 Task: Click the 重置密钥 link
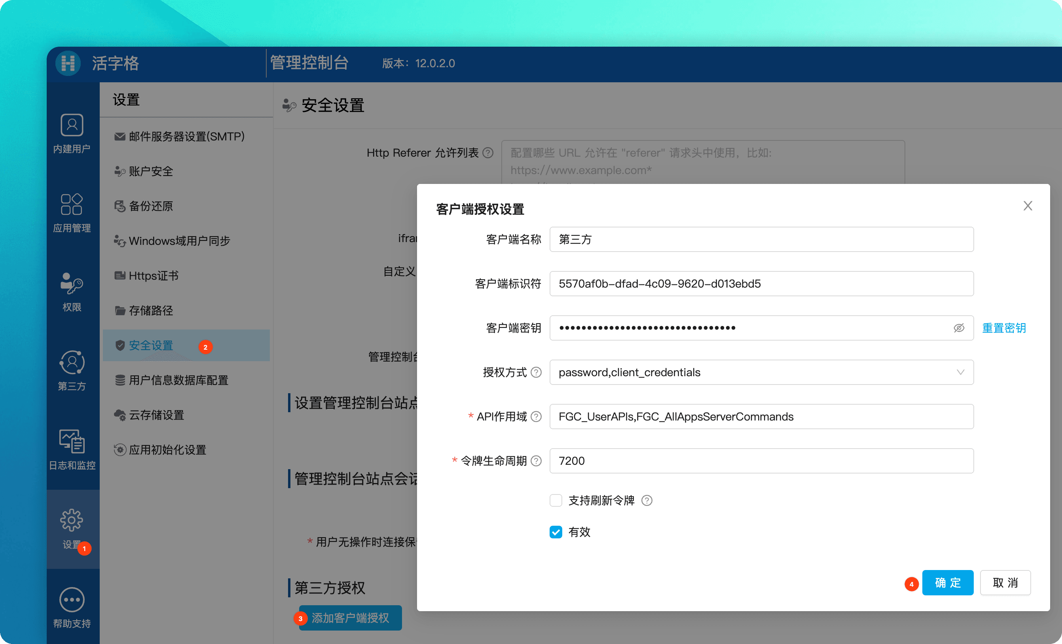click(x=1004, y=328)
